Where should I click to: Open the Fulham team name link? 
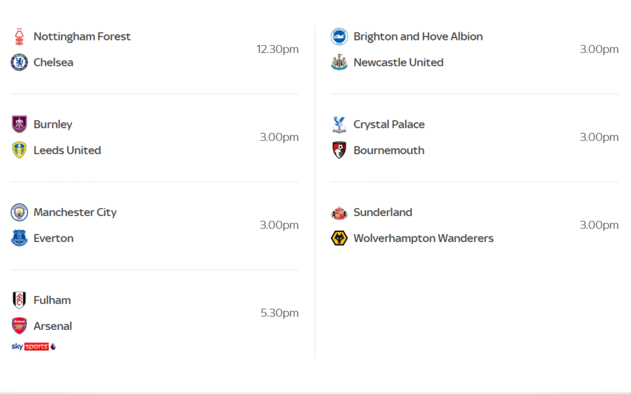pyautogui.click(x=52, y=300)
